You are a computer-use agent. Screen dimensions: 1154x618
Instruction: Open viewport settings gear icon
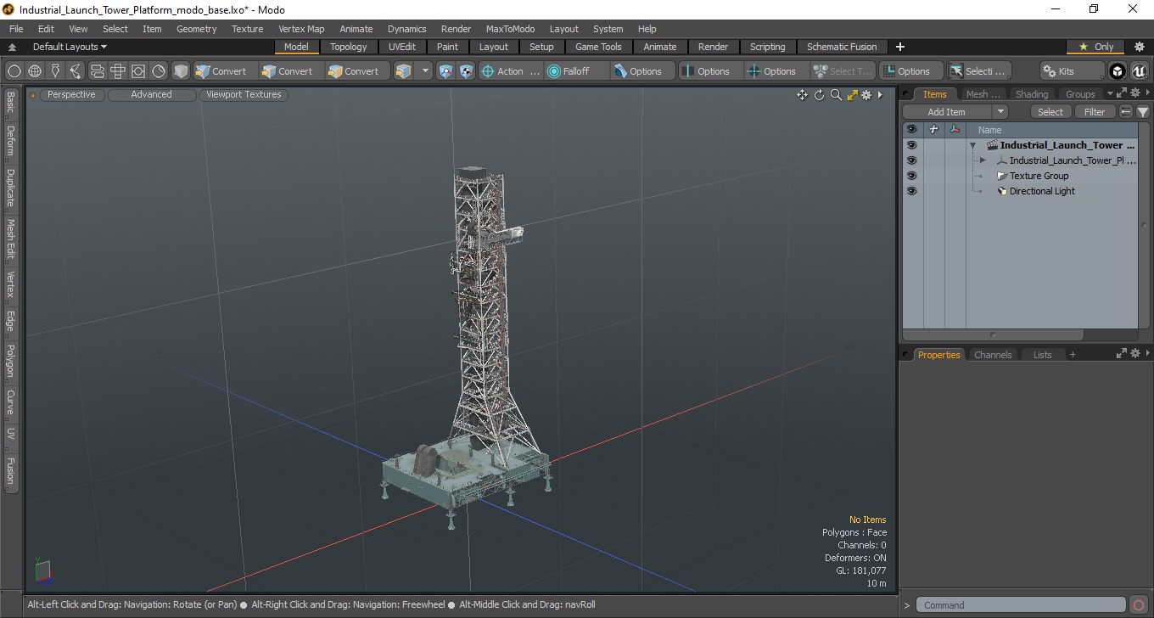866,95
